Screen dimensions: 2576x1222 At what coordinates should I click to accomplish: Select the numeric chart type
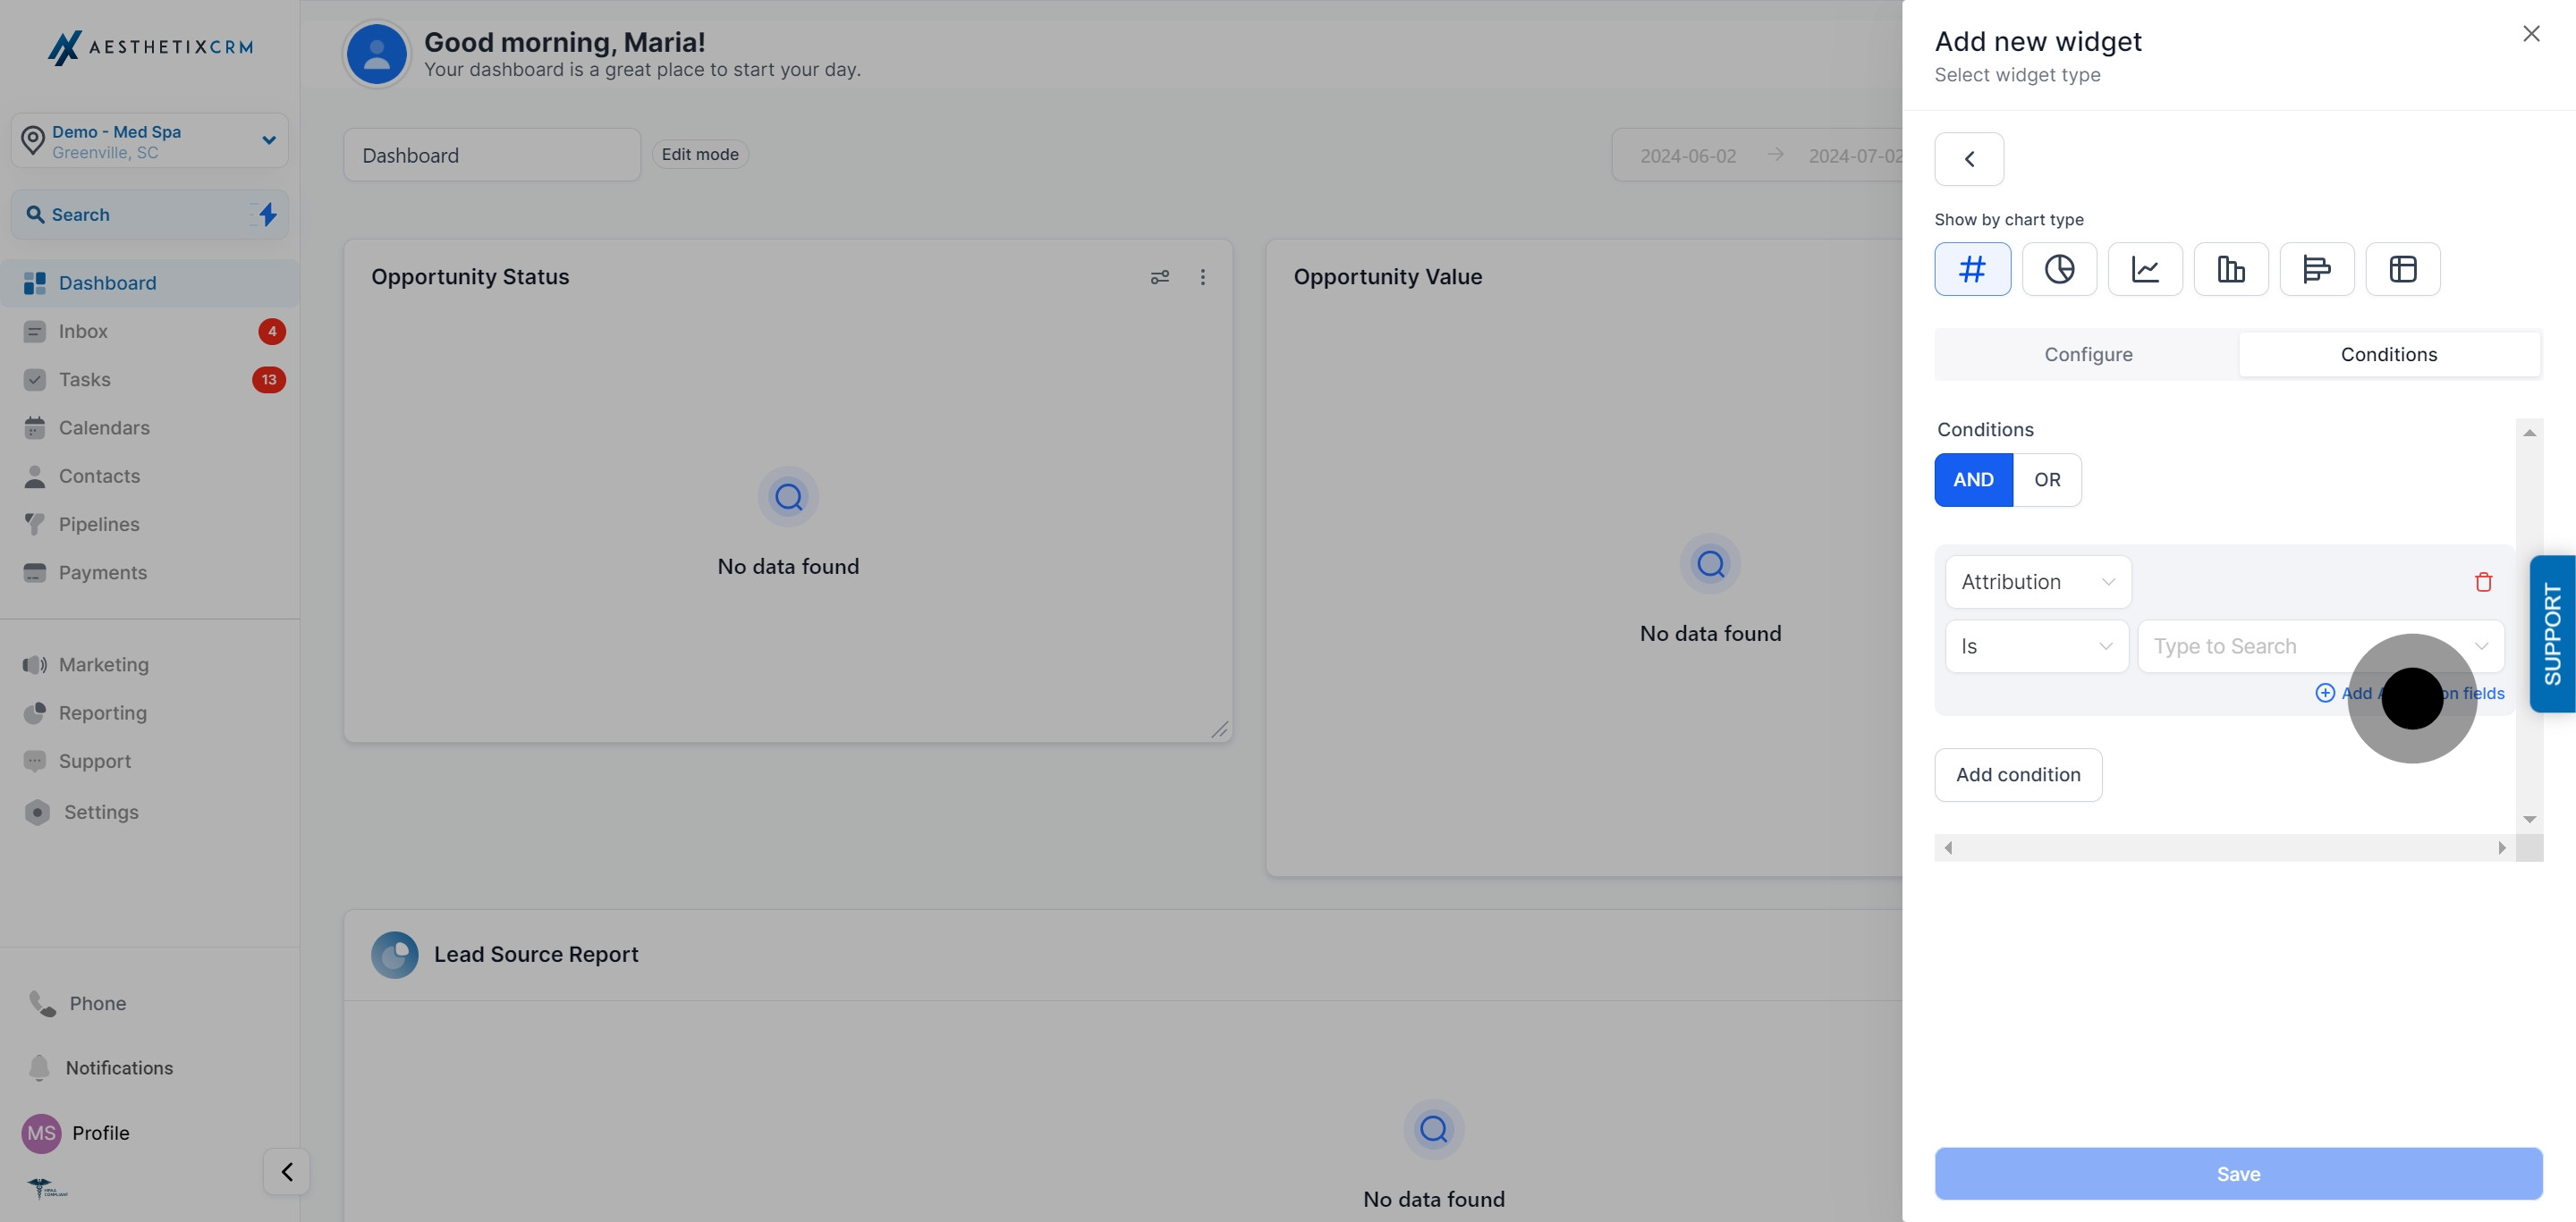coord(1972,269)
